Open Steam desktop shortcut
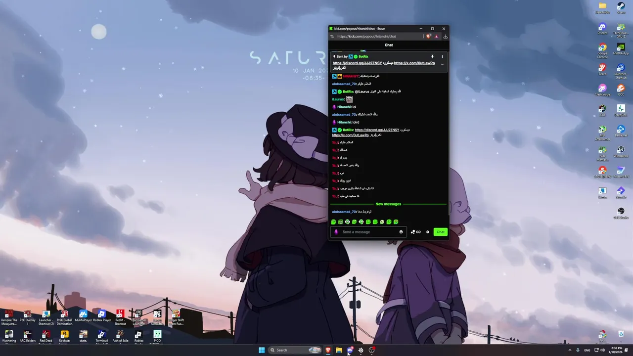 [x=621, y=8]
